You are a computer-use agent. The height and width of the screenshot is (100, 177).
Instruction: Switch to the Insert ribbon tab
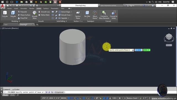click(x=16, y=8)
